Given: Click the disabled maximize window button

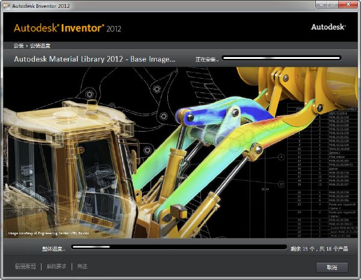Looking at the screenshot, I should [x=332, y=4].
